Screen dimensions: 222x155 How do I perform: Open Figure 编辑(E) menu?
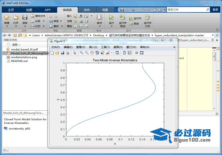click(68, 47)
